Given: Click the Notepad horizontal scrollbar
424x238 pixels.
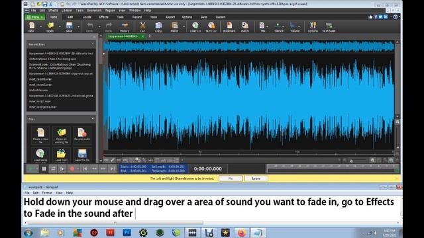Looking at the screenshot, I should pyautogui.click(x=115, y=223).
